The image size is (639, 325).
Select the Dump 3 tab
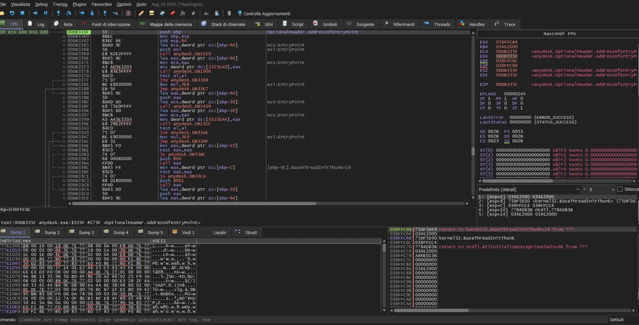click(x=86, y=233)
